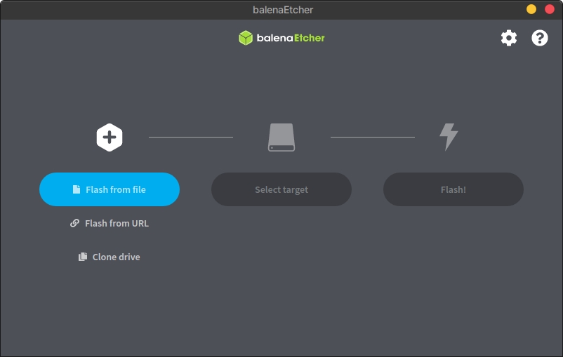Click the file icon in Flash from file button

77,190
